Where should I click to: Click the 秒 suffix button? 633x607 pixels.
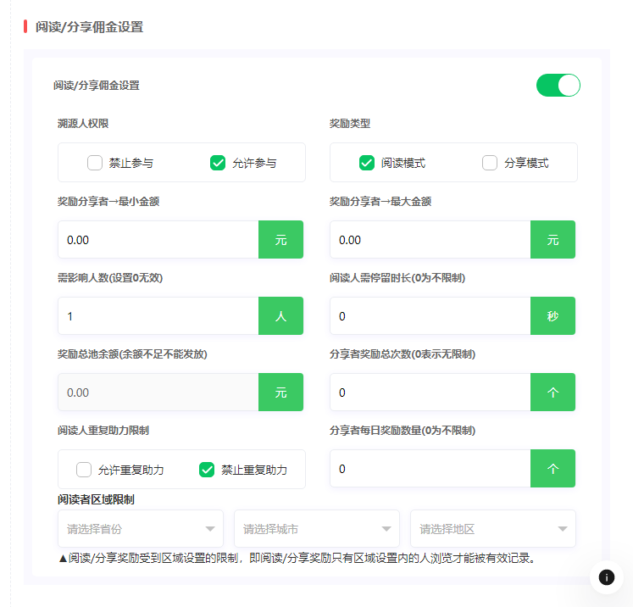click(x=553, y=316)
